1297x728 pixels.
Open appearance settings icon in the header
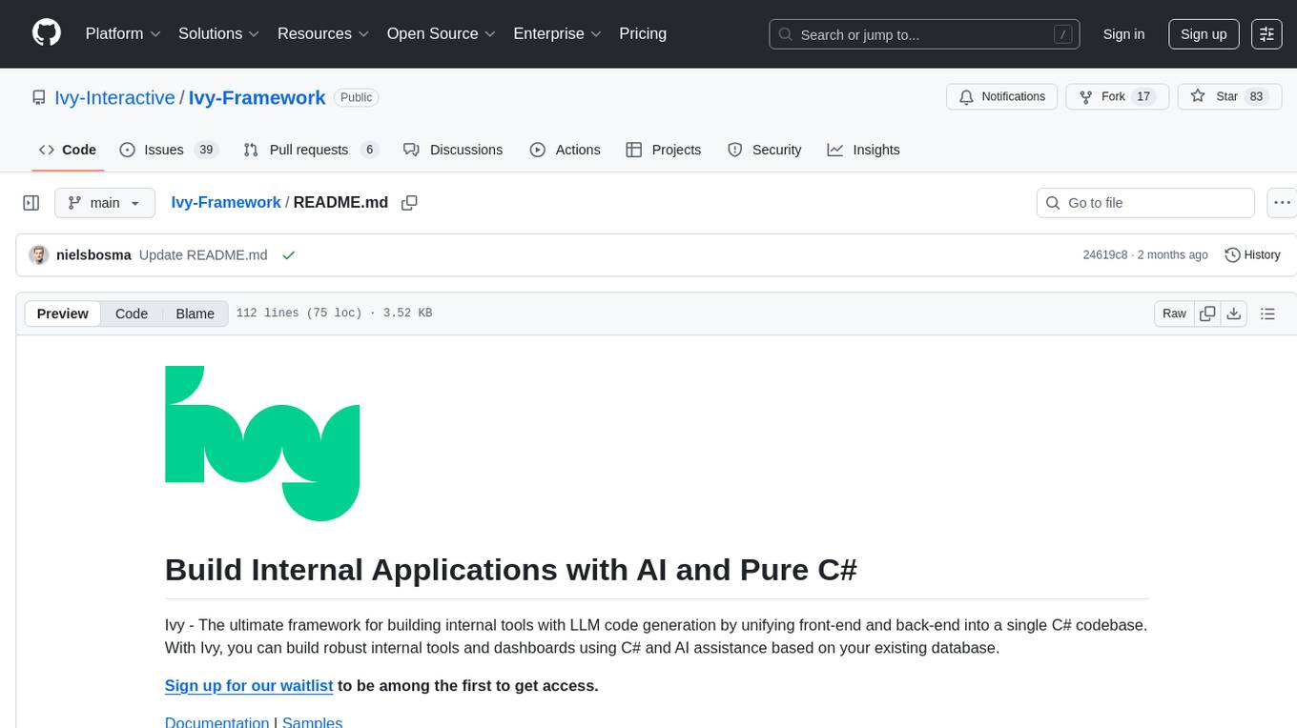coord(1266,33)
